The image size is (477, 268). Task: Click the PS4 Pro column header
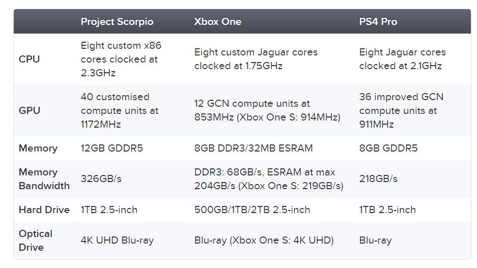tap(378, 21)
